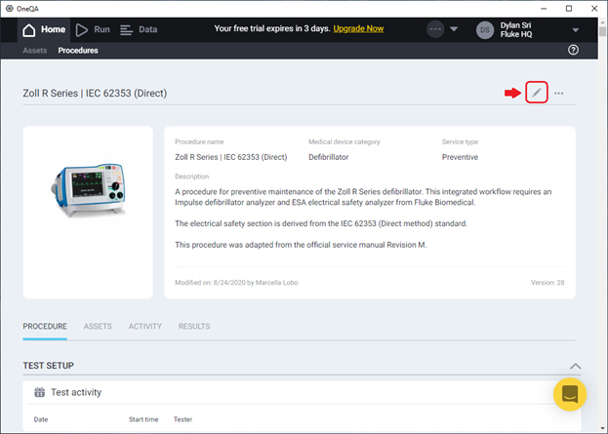Switch to the Activity tab
The height and width of the screenshot is (434, 608).
click(x=144, y=326)
